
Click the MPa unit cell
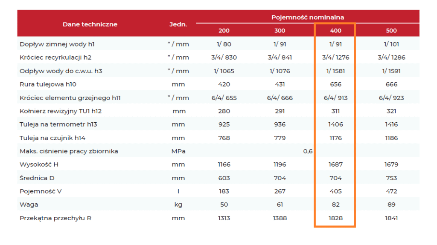178,151
